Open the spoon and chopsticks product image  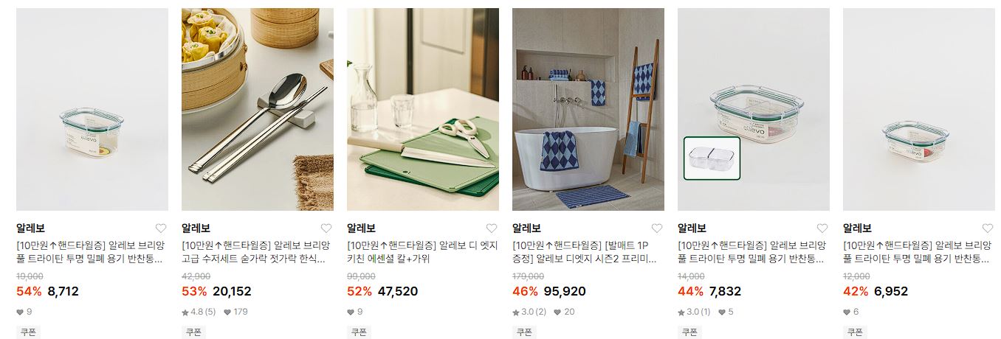[x=258, y=109]
